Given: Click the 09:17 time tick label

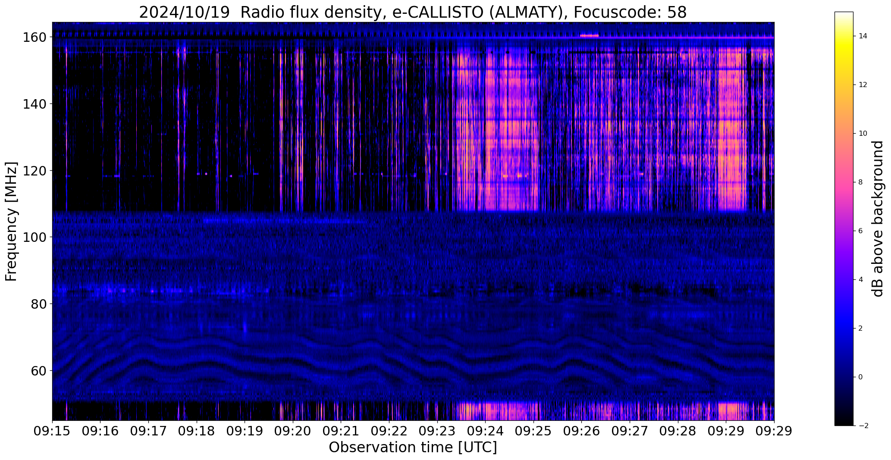Looking at the screenshot, I should pyautogui.click(x=148, y=432).
